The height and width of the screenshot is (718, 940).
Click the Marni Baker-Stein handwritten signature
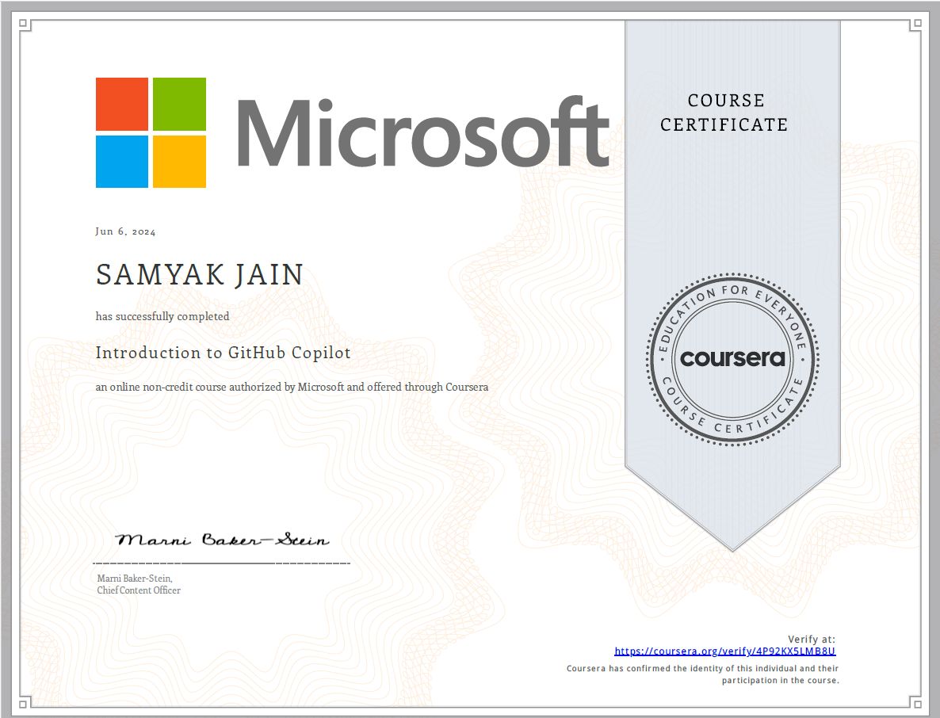pos(223,540)
